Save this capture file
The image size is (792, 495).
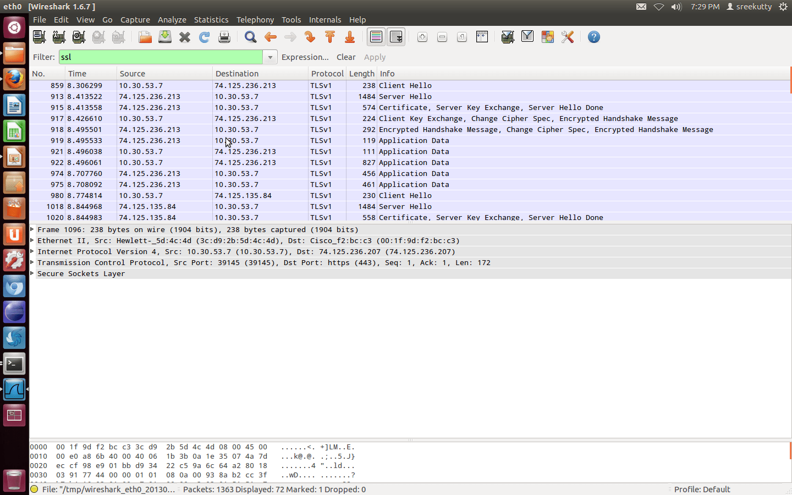coord(165,37)
